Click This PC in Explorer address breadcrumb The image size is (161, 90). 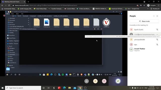pyautogui.click(x=19, y=16)
